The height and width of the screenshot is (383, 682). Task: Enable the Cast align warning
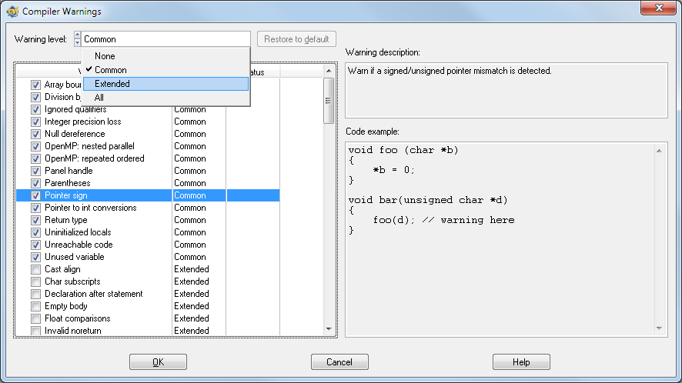(36, 269)
